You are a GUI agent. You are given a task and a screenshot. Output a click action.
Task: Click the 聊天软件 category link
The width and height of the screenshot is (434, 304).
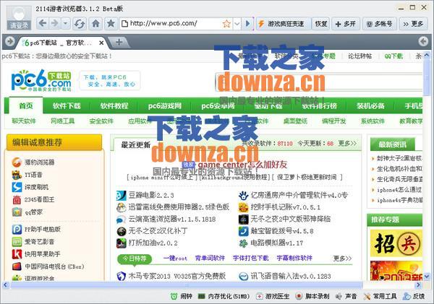(24, 121)
